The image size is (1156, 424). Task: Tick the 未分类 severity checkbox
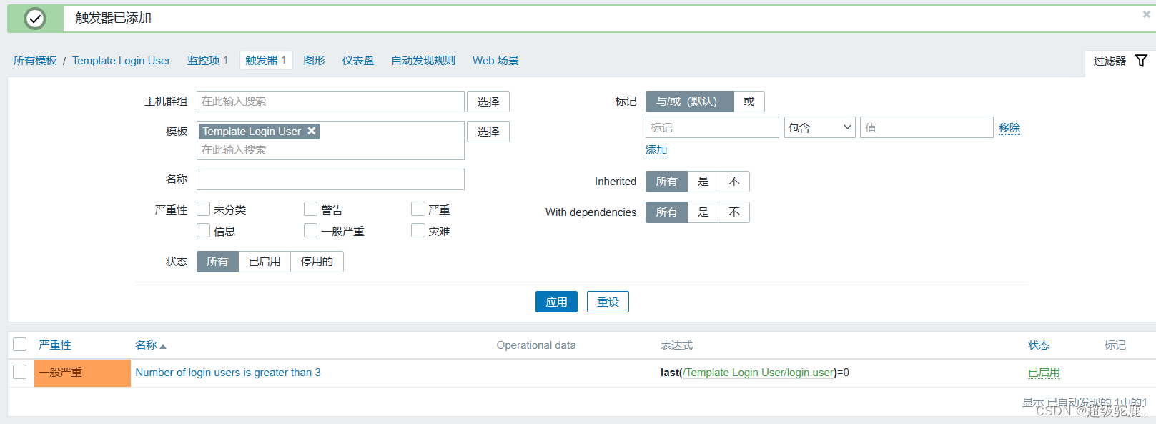[x=204, y=209]
